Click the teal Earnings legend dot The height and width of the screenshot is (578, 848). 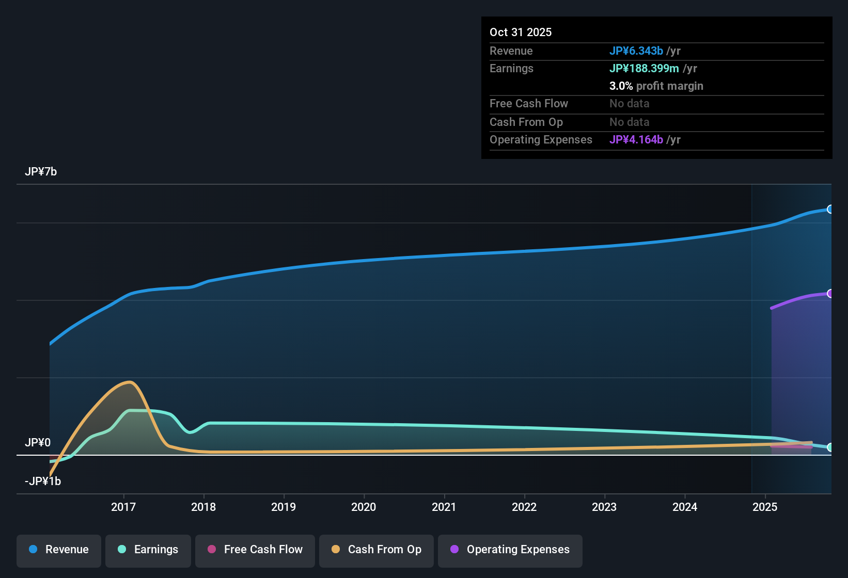122,550
